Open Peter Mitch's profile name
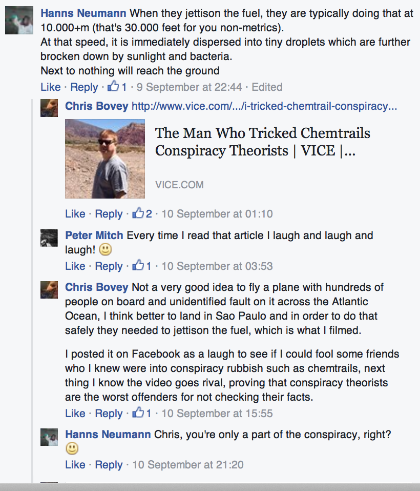The width and height of the screenshot is (420, 491). (94, 235)
